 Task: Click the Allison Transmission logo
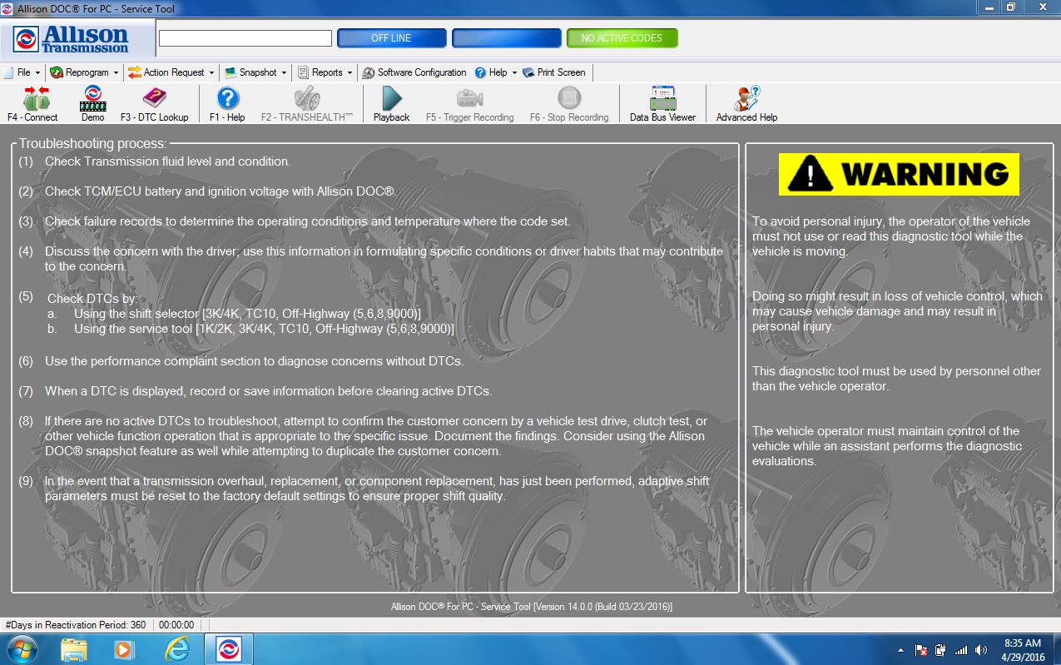(x=71, y=38)
